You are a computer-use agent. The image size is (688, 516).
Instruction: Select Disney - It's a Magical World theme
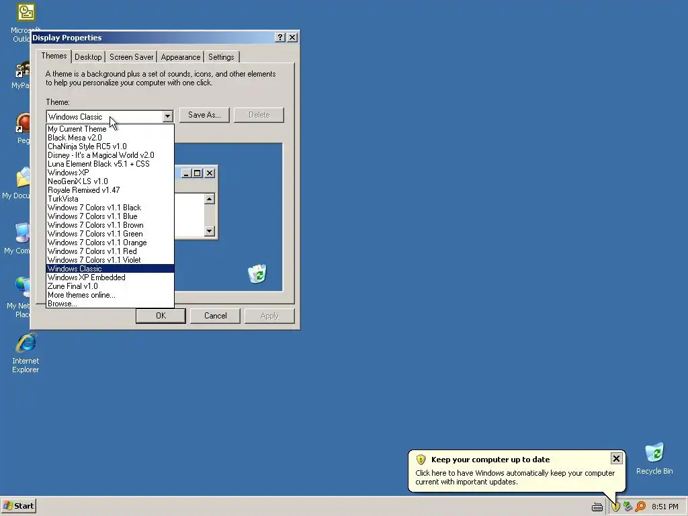click(110, 155)
